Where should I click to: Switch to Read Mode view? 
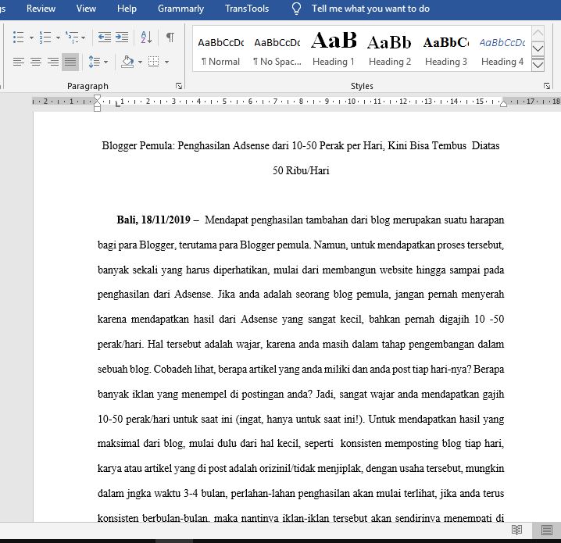(517, 530)
